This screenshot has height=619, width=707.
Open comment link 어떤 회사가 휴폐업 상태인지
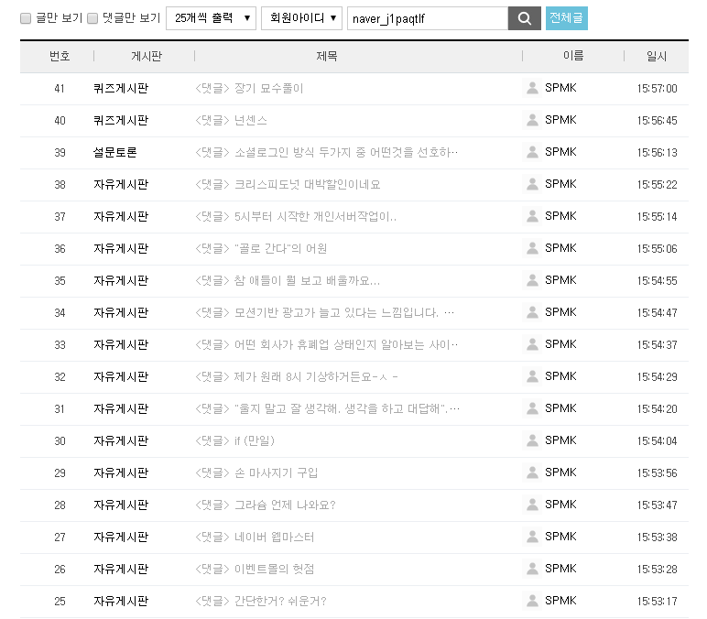tap(326, 344)
